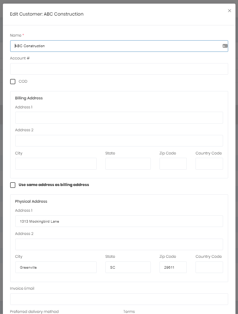The width and height of the screenshot is (238, 314).
Task: Check Use same address as billing address
Action: [x=13, y=185]
